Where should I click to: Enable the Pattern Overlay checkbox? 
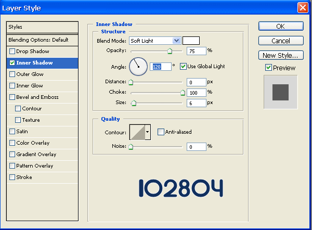point(12,166)
